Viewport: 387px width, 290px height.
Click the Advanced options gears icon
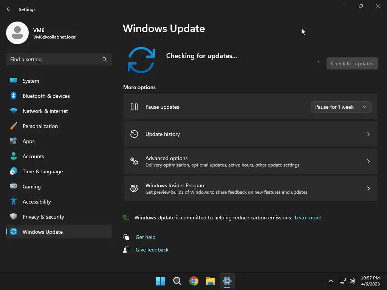pyautogui.click(x=134, y=161)
